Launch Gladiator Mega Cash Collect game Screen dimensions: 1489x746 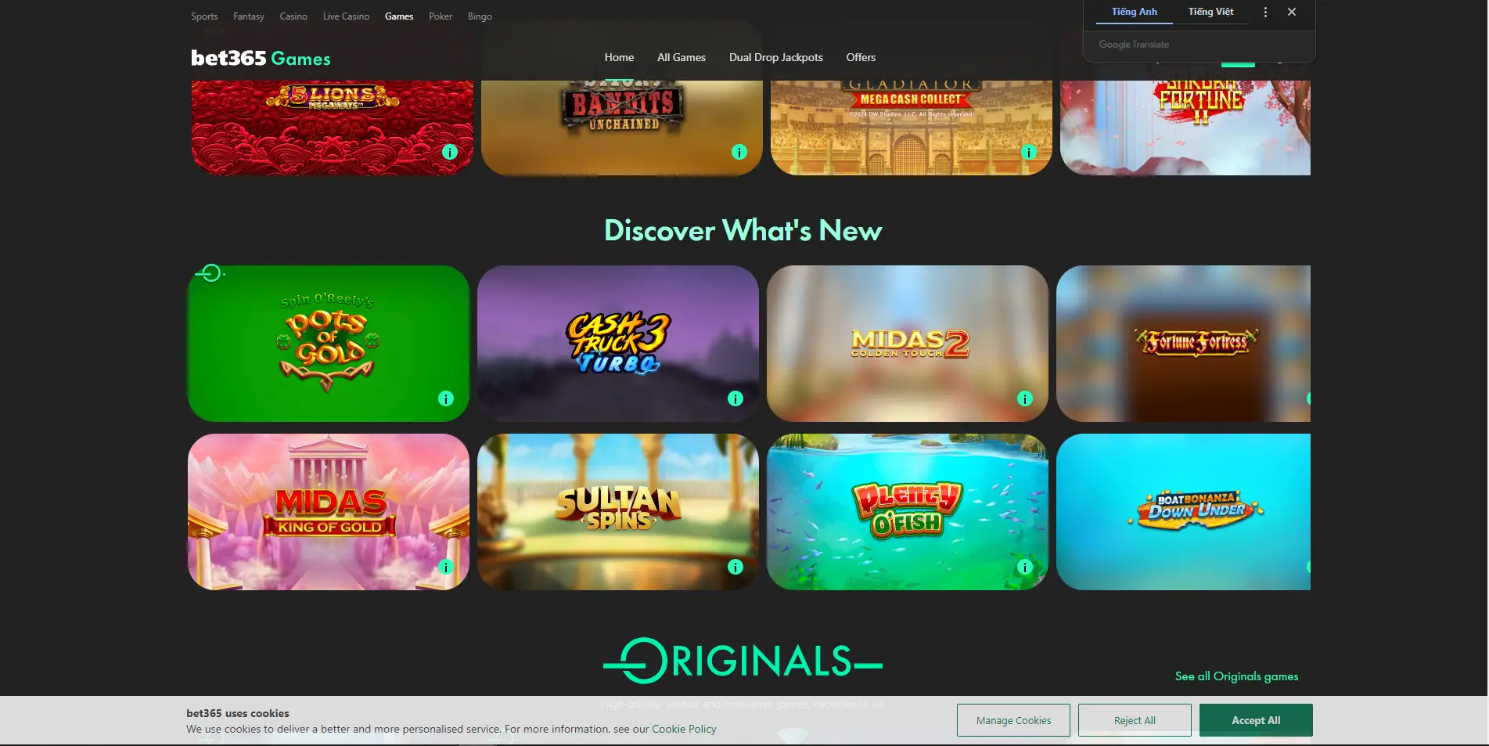point(912,128)
